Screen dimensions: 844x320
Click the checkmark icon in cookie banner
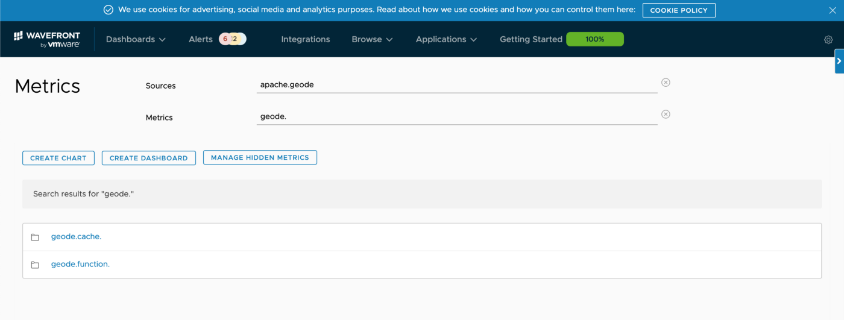[109, 10]
